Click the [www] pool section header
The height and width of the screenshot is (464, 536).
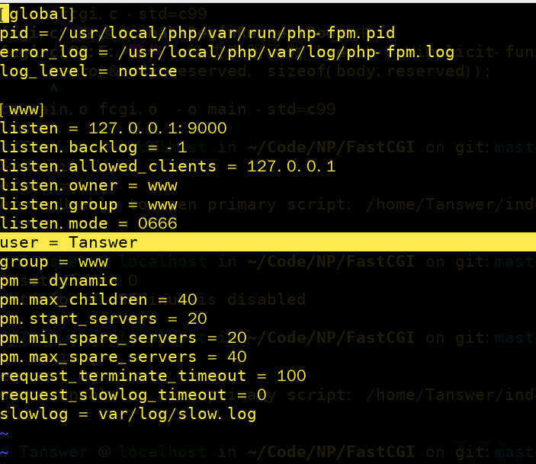22,110
